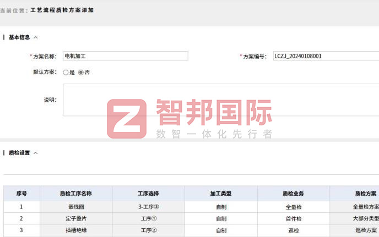
Task: Click the 工序① cell
Action: pyautogui.click(x=148, y=218)
